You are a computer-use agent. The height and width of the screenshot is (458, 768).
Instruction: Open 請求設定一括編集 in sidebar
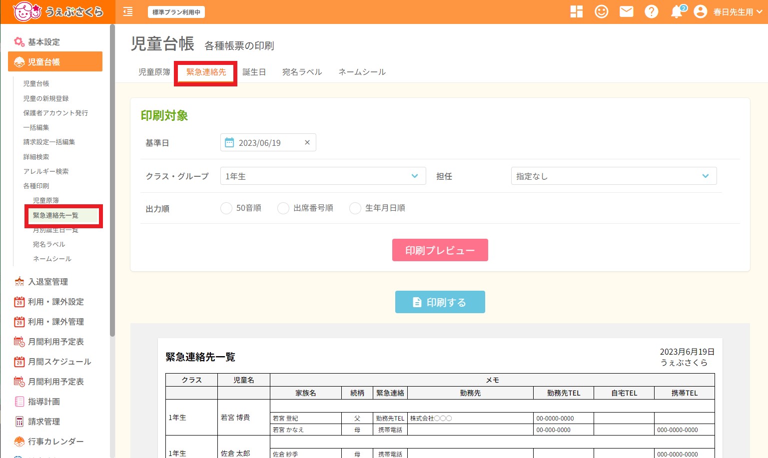click(49, 142)
